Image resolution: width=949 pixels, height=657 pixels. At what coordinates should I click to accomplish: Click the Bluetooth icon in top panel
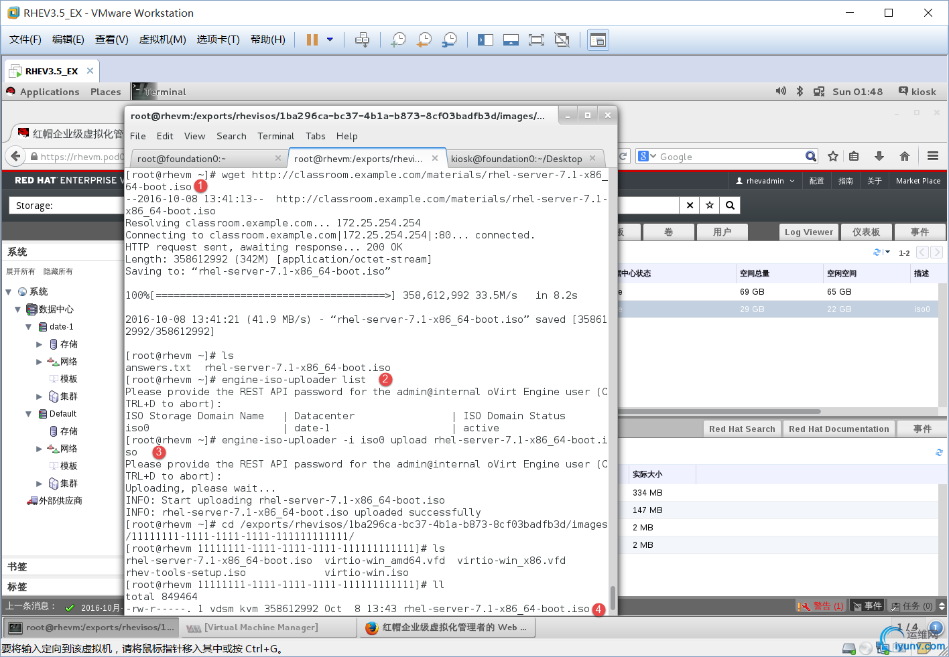(x=800, y=91)
